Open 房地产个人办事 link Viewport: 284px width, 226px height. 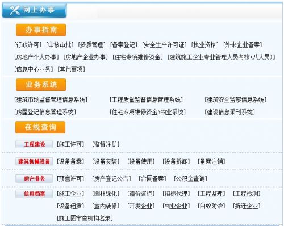click(x=36, y=57)
